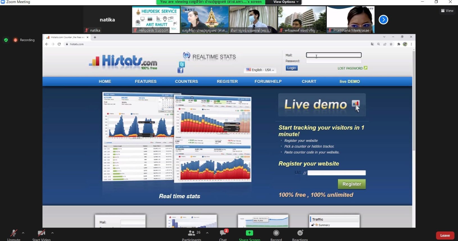This screenshot has height=241, width=458.
Task: Expand video options arrow beside Start Video
Action: [52, 233]
